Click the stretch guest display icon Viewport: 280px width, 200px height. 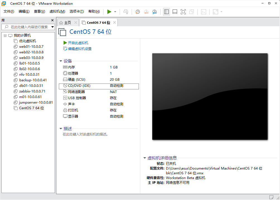click(216, 12)
